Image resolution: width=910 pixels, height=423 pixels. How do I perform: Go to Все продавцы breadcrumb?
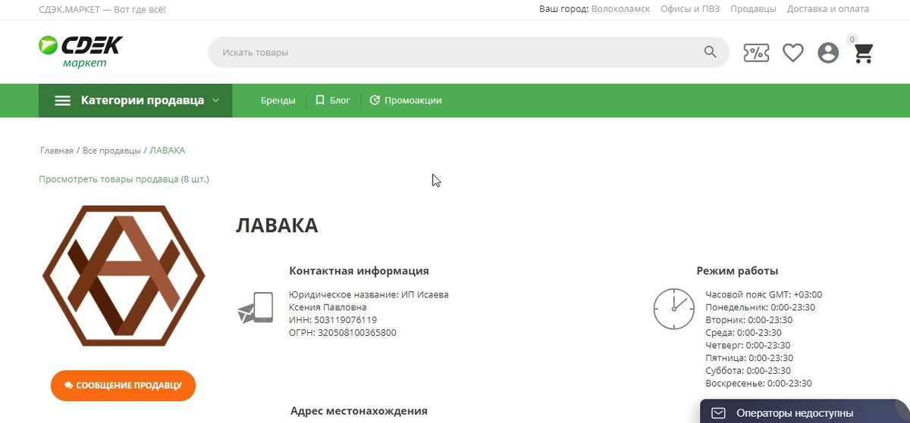[111, 151]
